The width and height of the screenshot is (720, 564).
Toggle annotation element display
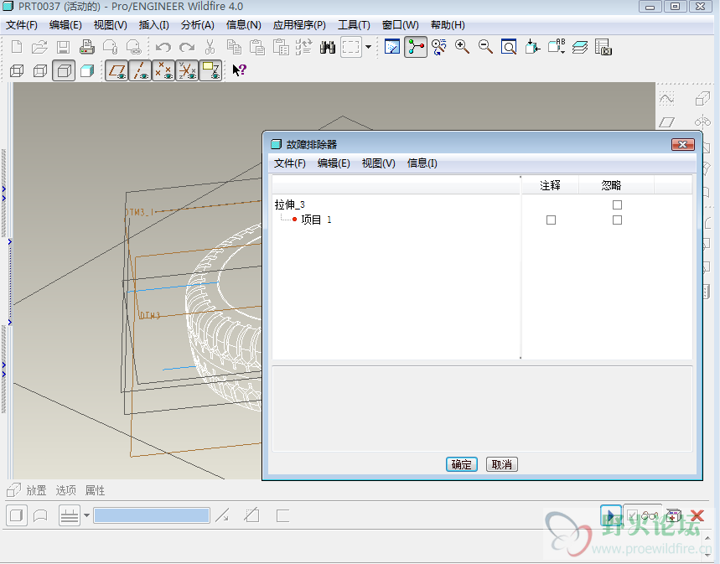tap(210, 70)
